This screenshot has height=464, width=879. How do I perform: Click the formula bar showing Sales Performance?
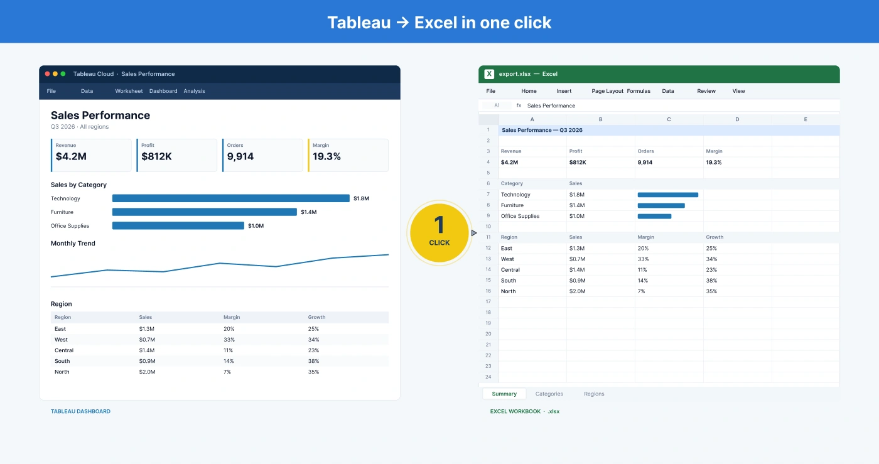tap(681, 105)
